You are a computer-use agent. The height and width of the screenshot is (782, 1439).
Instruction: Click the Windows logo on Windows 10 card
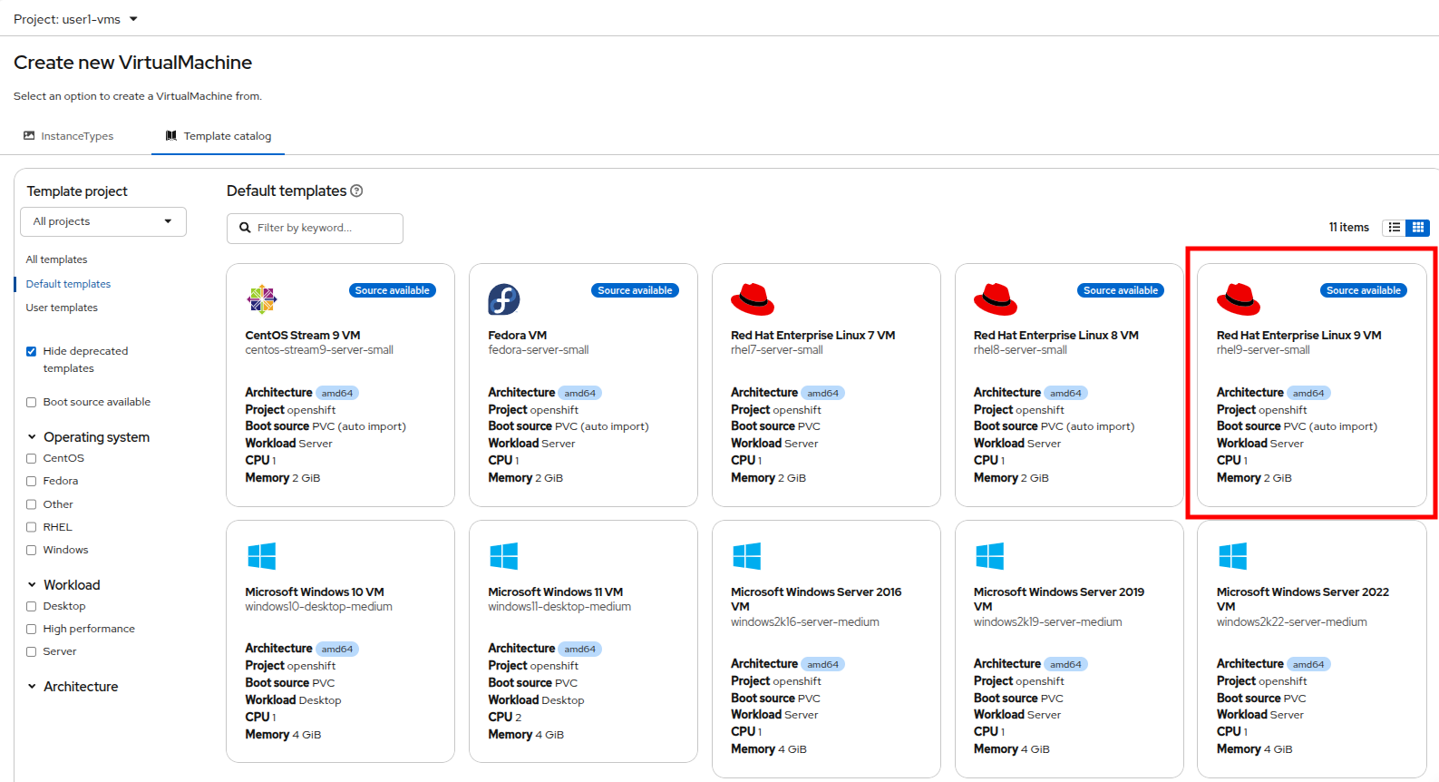click(x=261, y=555)
